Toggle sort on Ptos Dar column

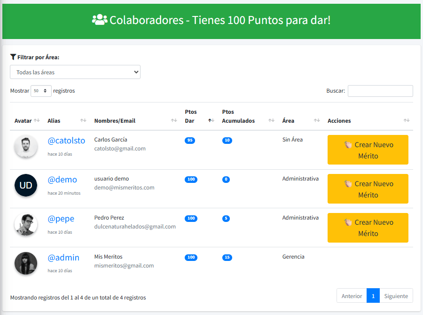211,121
